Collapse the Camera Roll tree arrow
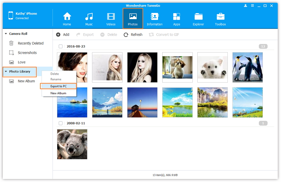Viewport: 281px width, 182px height. (6, 34)
